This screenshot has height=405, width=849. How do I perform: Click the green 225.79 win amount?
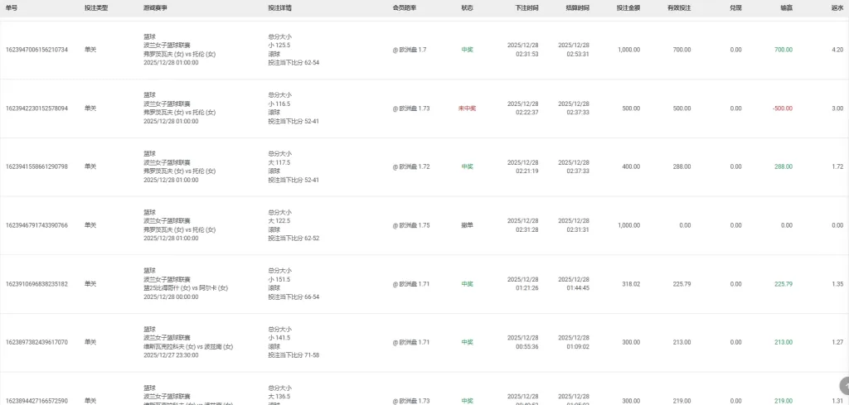(783, 284)
